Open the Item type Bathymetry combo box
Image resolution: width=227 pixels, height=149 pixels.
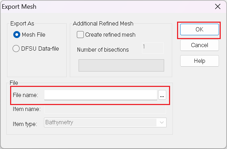coord(105,122)
